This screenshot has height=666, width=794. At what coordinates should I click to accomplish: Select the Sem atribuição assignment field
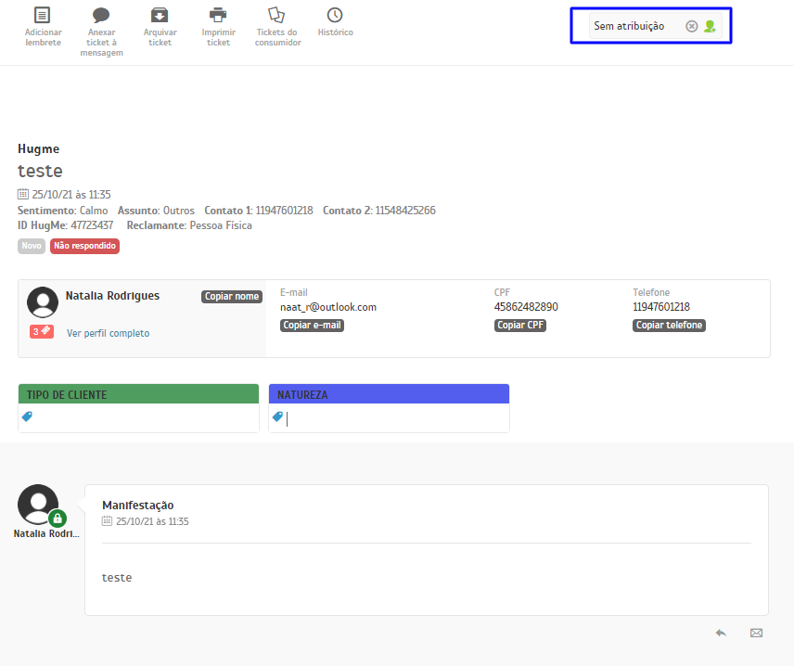[655, 26]
